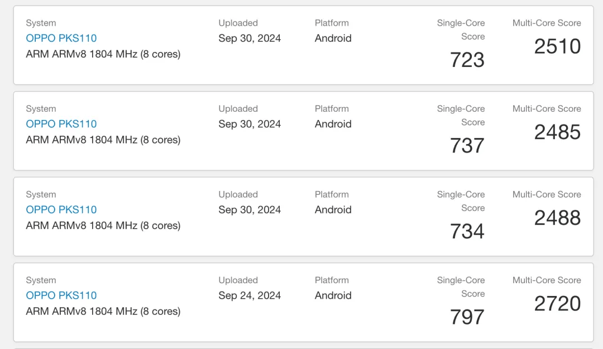Open the OPPO PKS110 result scoring 2488
603x349 pixels.
click(61, 209)
